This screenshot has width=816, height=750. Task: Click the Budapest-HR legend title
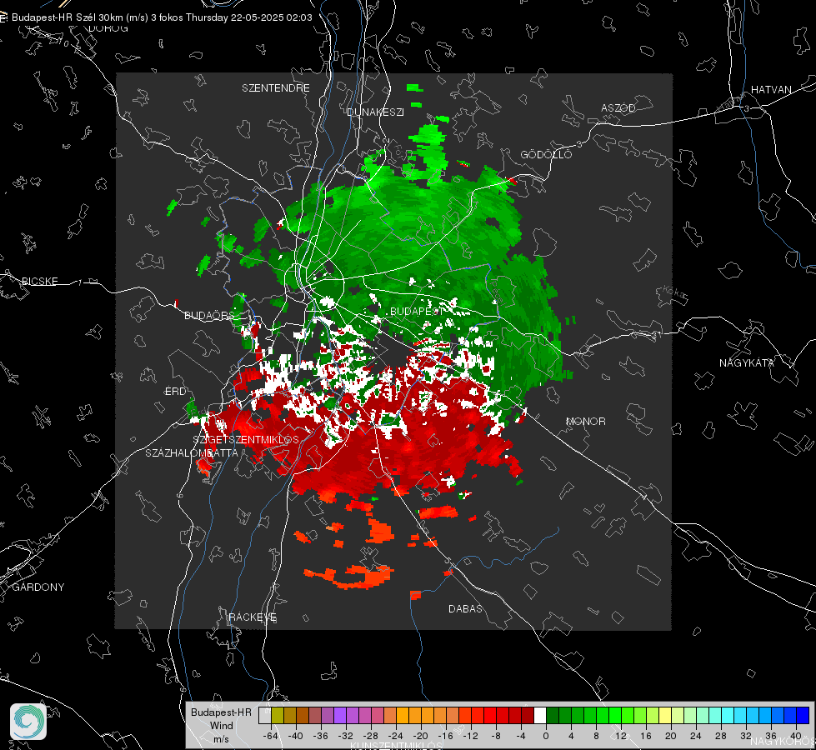[x=221, y=712]
